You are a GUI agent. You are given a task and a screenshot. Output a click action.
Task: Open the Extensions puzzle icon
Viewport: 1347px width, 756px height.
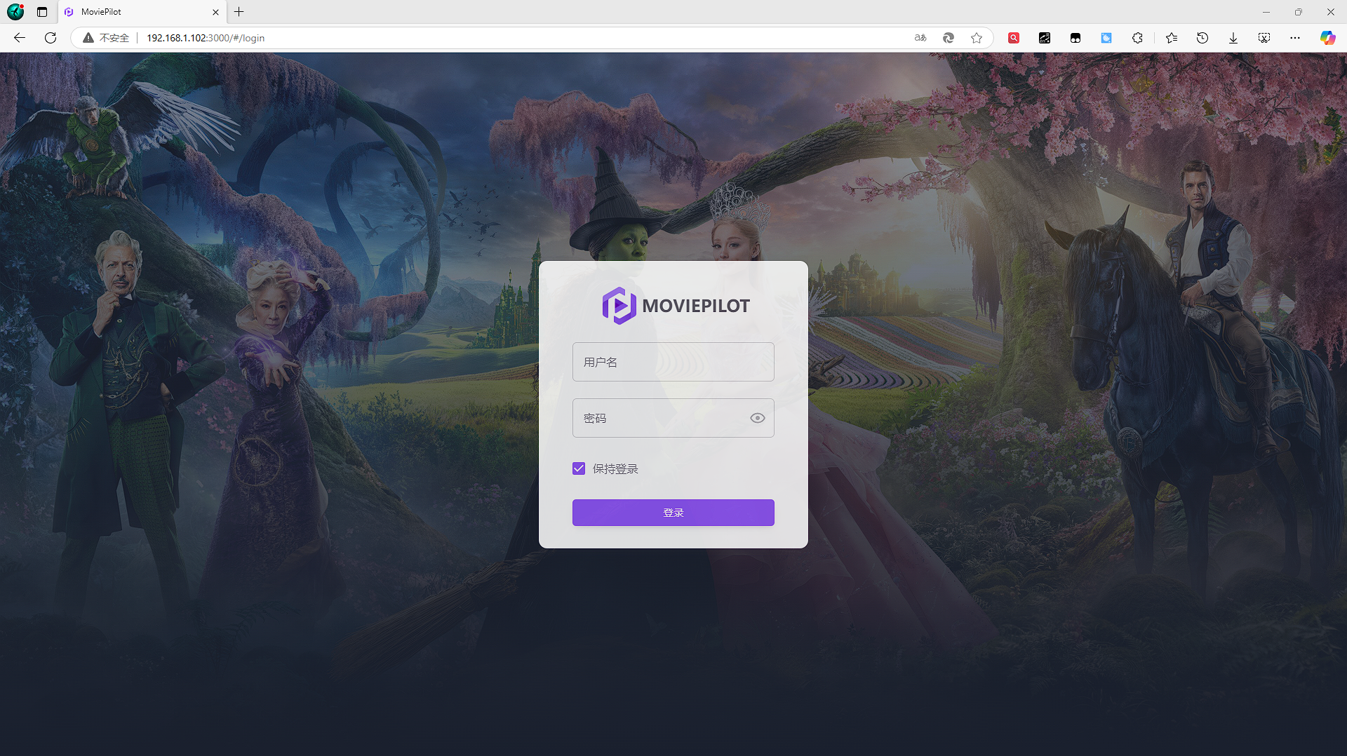pos(1137,38)
